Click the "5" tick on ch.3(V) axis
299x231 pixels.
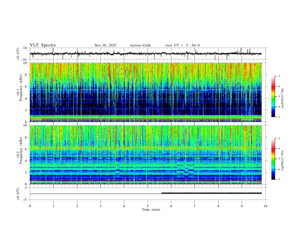point(26,188)
